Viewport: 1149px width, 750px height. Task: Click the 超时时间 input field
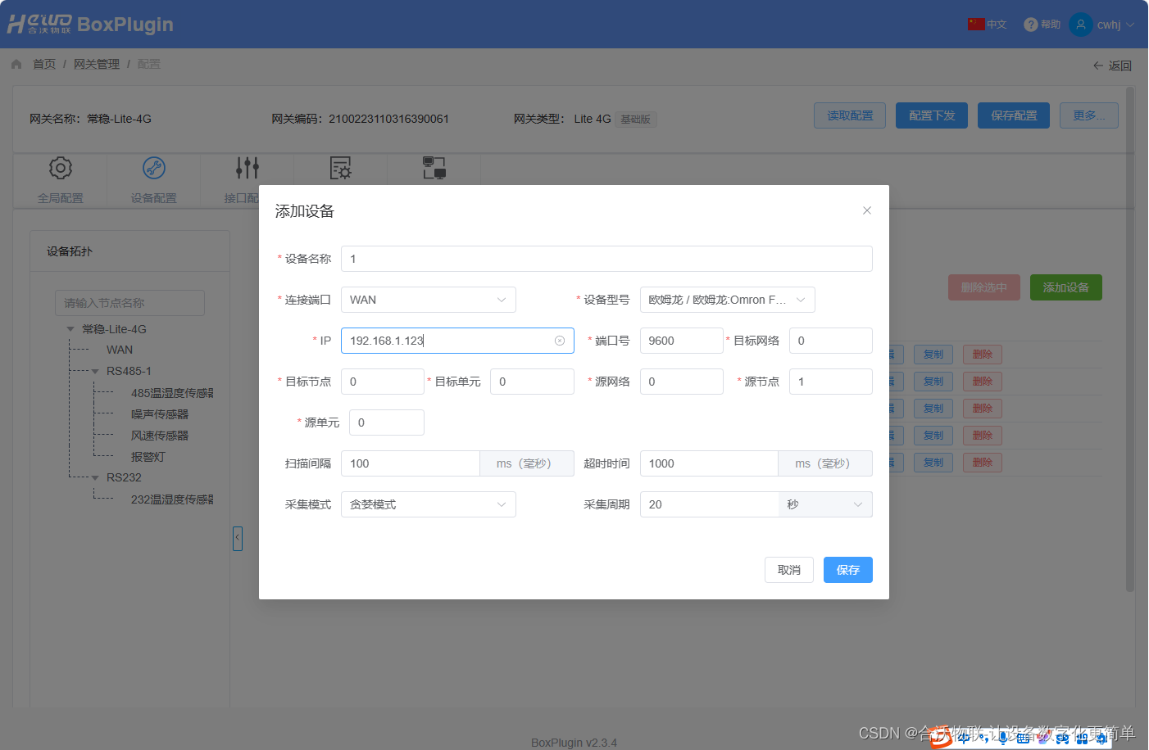point(709,463)
